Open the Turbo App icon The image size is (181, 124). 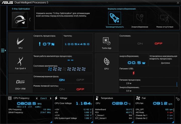coord(107,41)
